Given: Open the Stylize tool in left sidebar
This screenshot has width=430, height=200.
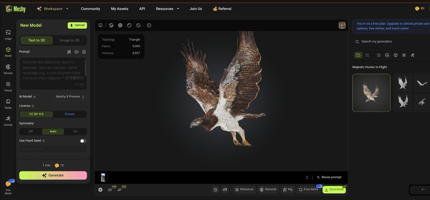Looking at the screenshot, I should [x=8, y=104].
